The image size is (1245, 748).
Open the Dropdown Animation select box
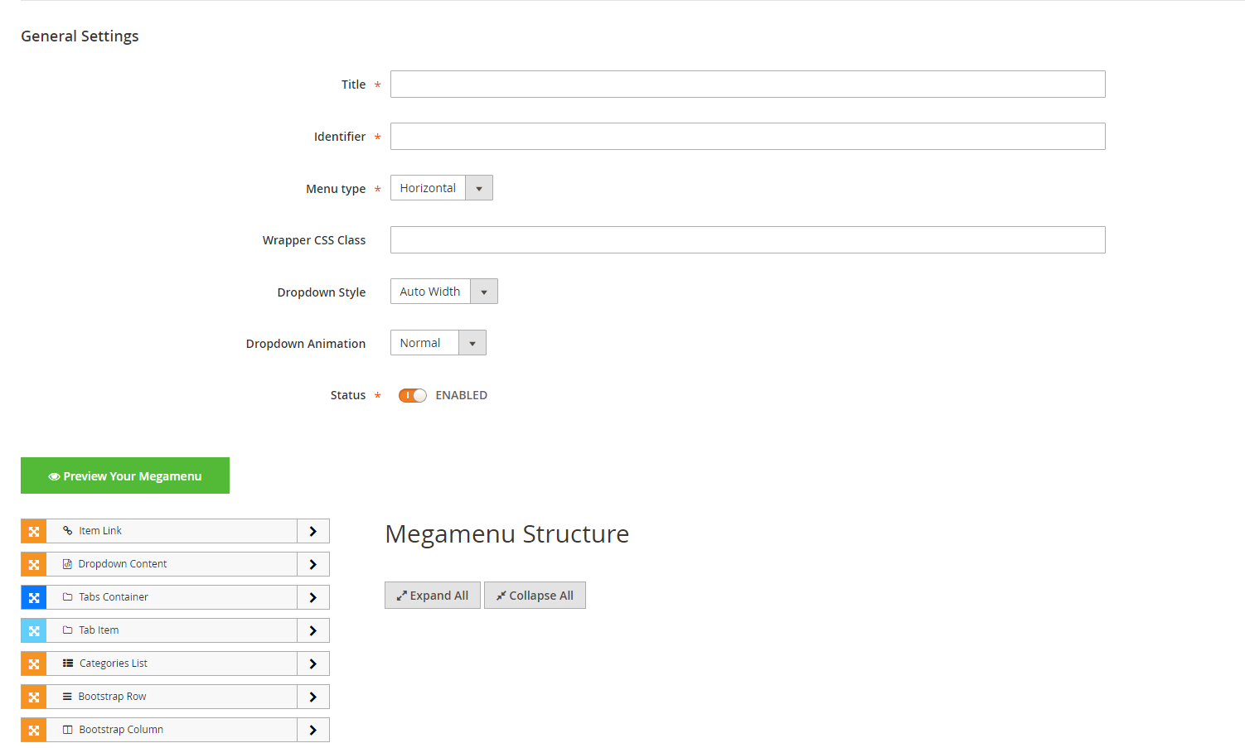tap(438, 343)
